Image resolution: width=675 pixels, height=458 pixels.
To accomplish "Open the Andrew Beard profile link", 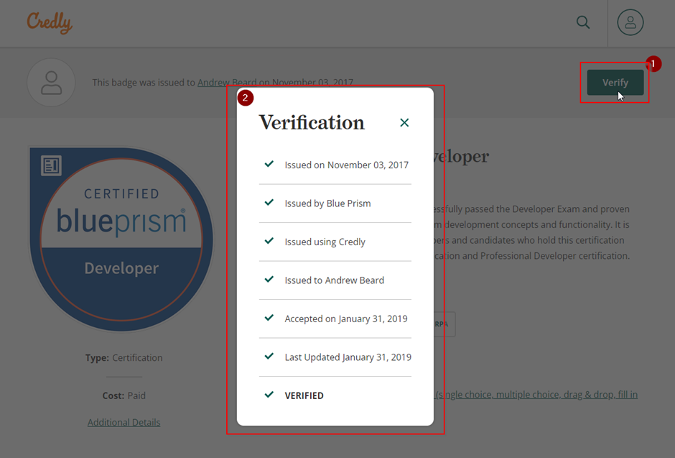I will pos(227,82).
